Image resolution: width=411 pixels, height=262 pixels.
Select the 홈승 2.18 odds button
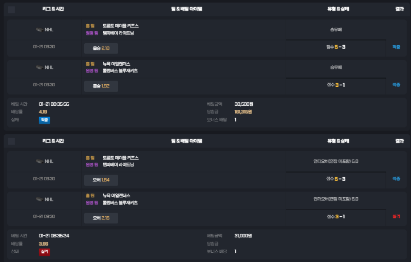pos(101,48)
